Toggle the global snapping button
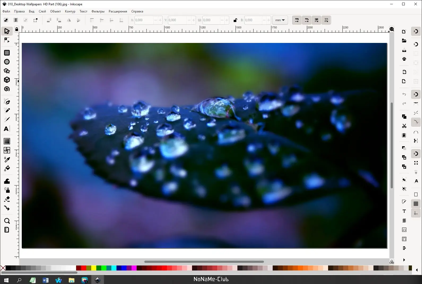This screenshot has height=284, width=422. pos(416,32)
